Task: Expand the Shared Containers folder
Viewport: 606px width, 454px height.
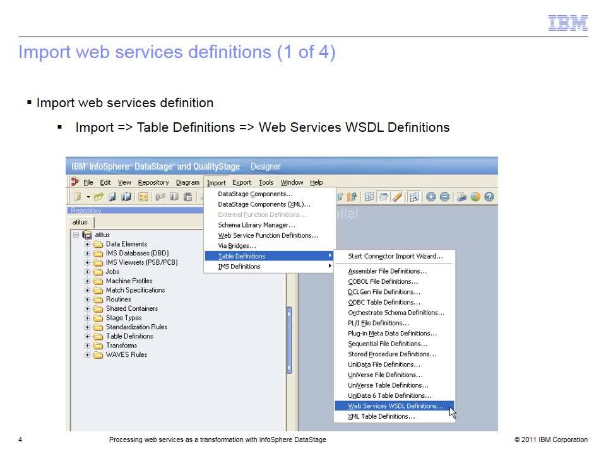Action: coord(87,309)
